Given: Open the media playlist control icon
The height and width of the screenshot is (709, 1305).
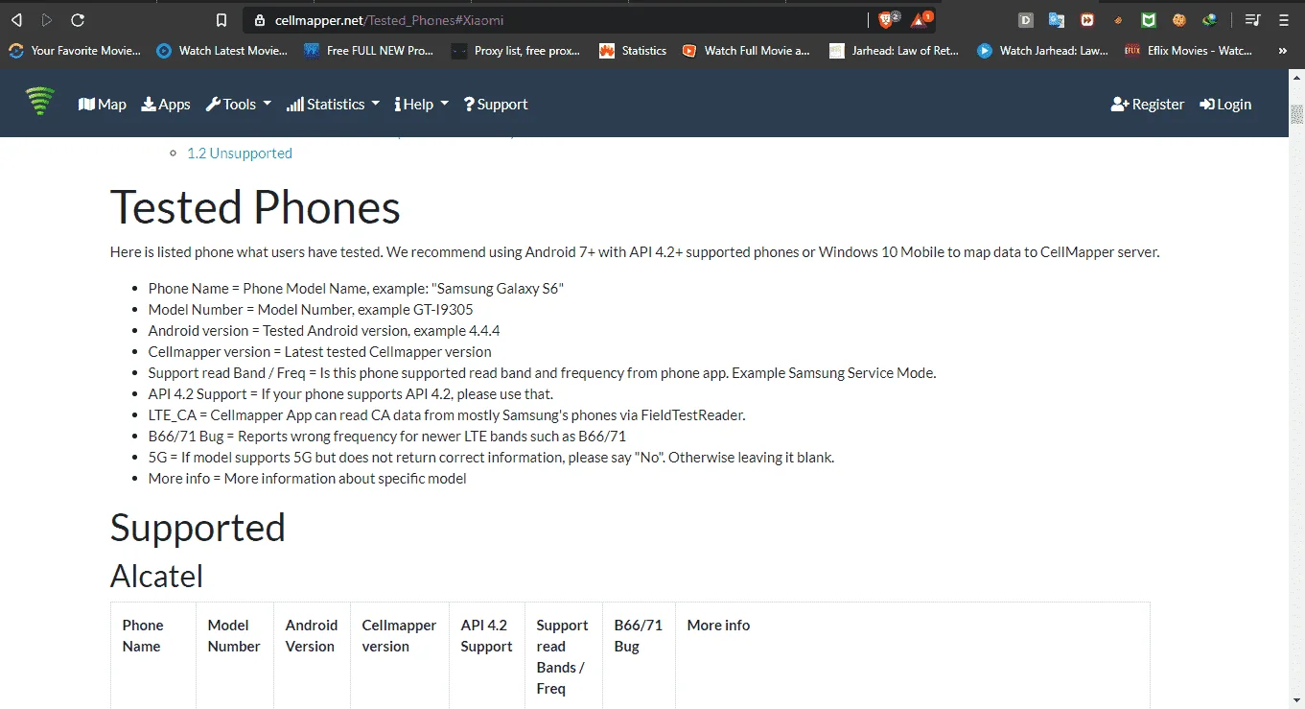Looking at the screenshot, I should (1252, 19).
